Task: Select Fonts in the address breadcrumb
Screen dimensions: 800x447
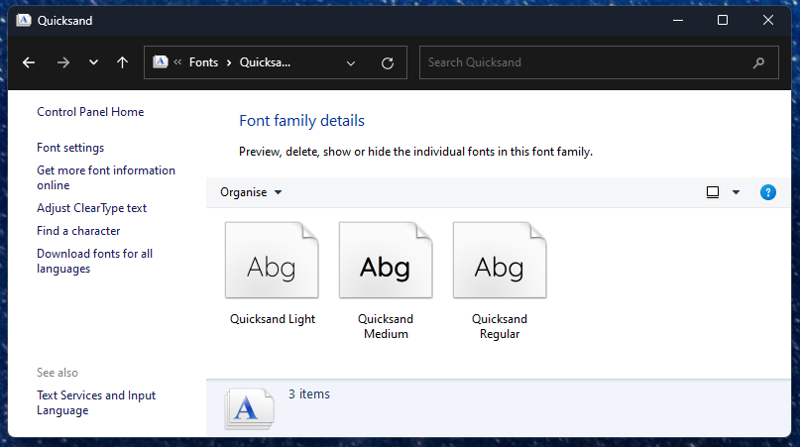Action: tap(203, 62)
